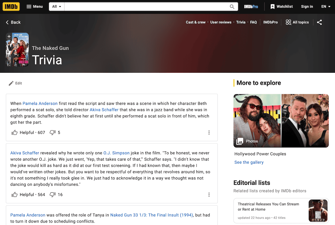This screenshot has height=225, width=335.
Task: Click the plus icon on movie poster
Action: [x=9, y=36]
